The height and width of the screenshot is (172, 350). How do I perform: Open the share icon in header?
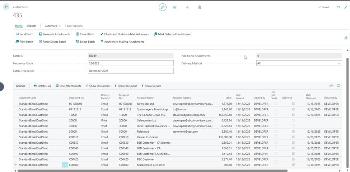175,7
